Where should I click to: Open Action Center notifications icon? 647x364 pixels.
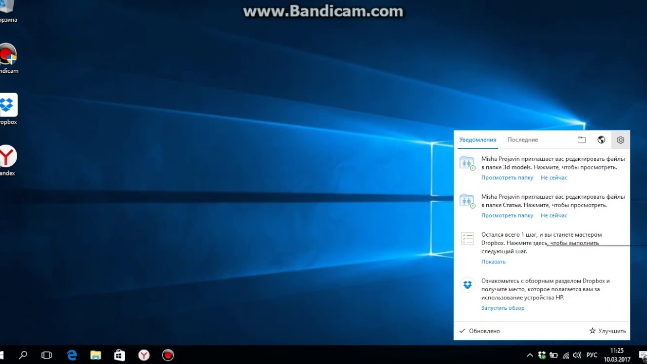(x=641, y=355)
